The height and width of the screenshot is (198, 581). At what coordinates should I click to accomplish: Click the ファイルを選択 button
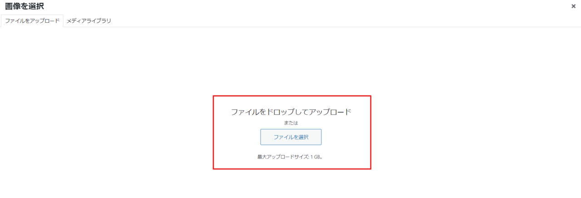(291, 137)
